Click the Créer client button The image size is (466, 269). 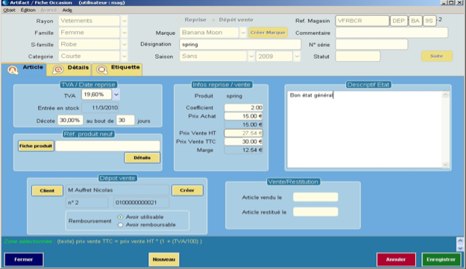point(187,190)
